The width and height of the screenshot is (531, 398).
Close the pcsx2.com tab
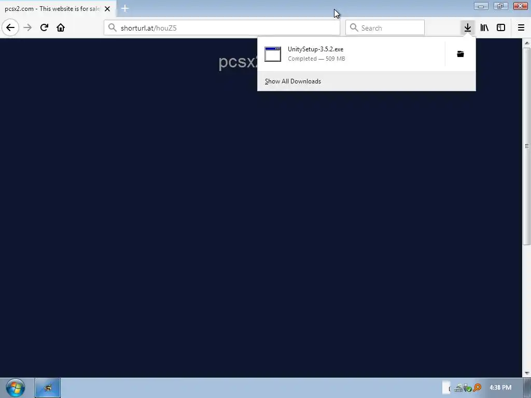click(x=107, y=9)
